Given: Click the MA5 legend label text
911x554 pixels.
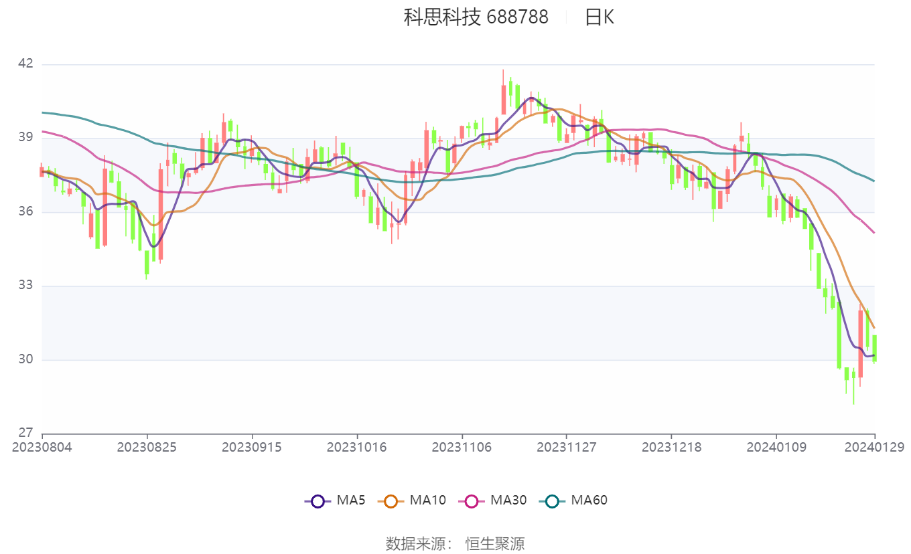Looking at the screenshot, I should (x=350, y=500).
